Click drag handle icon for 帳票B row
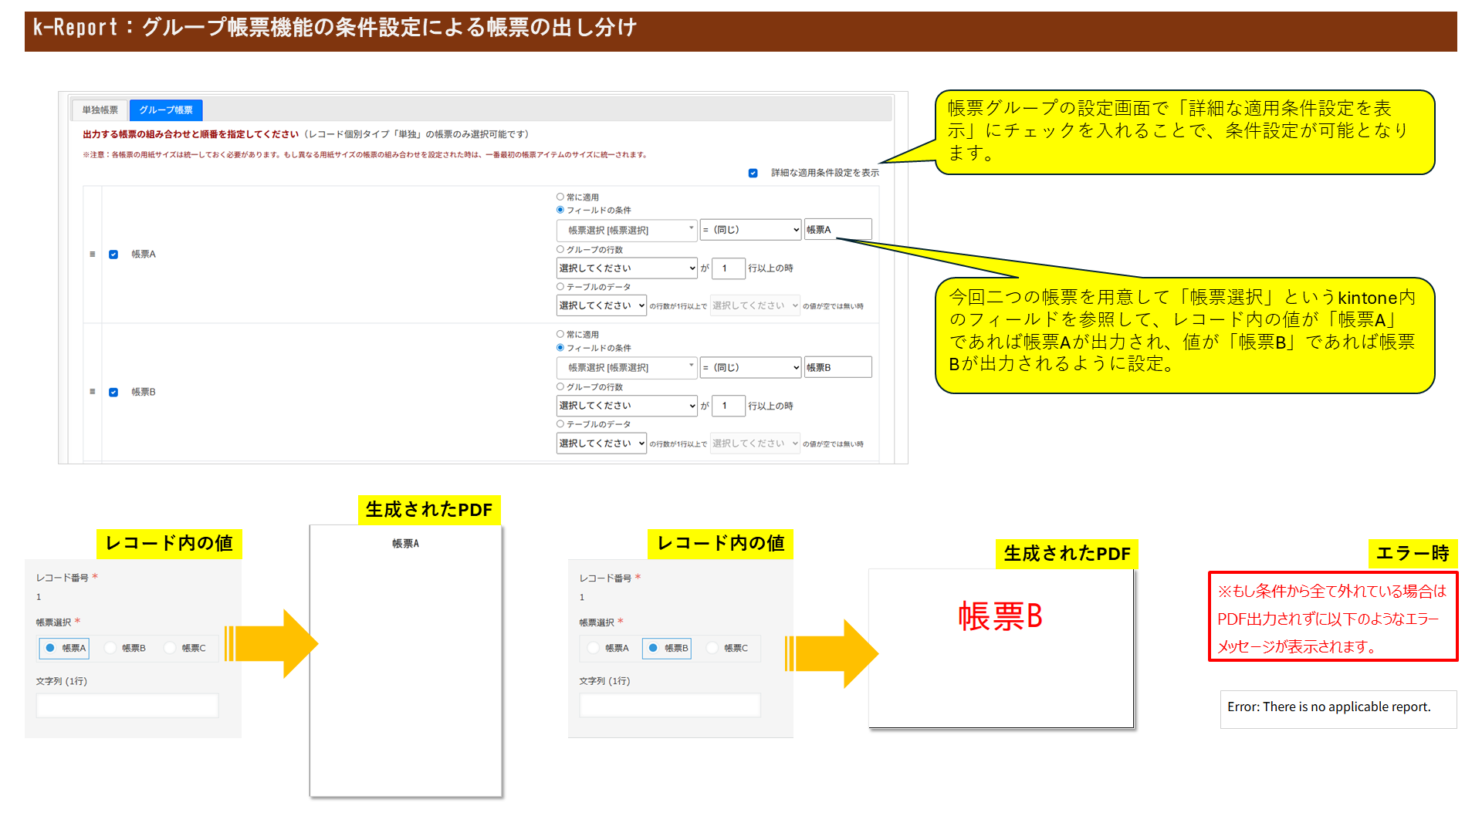The height and width of the screenshot is (833, 1482). [93, 392]
